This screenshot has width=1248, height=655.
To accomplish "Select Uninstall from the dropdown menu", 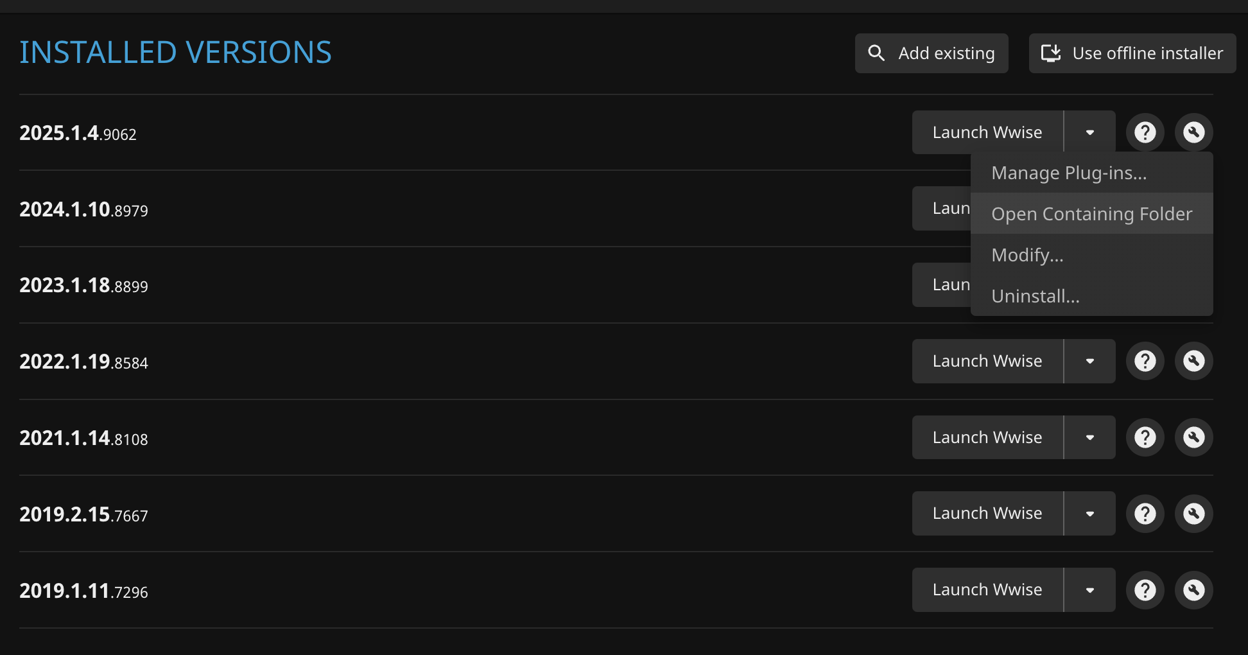I will point(1036,296).
